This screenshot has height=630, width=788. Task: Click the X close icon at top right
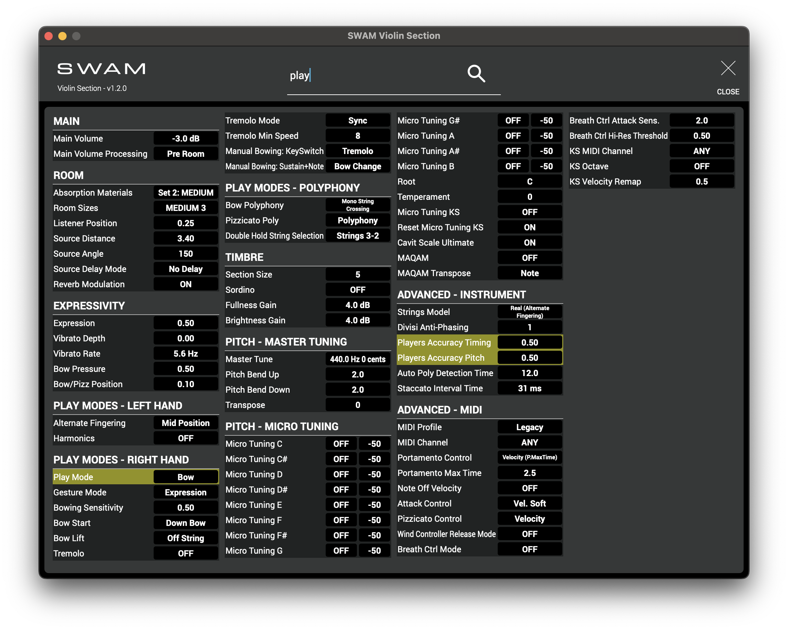tap(728, 68)
